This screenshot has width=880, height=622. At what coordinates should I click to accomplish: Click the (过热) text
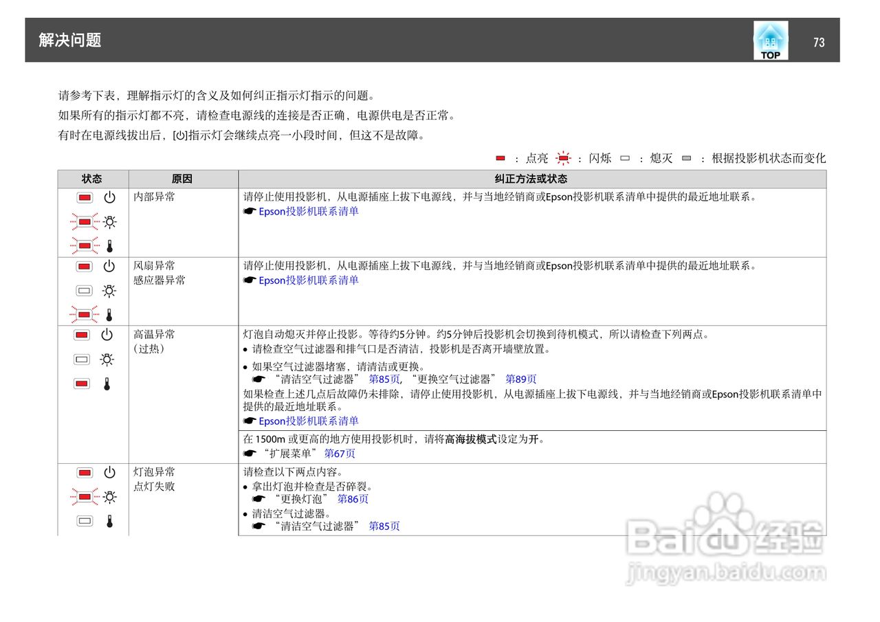click(148, 349)
